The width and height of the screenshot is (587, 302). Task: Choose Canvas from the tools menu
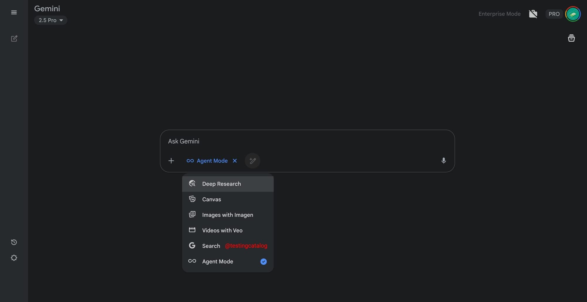228,199
